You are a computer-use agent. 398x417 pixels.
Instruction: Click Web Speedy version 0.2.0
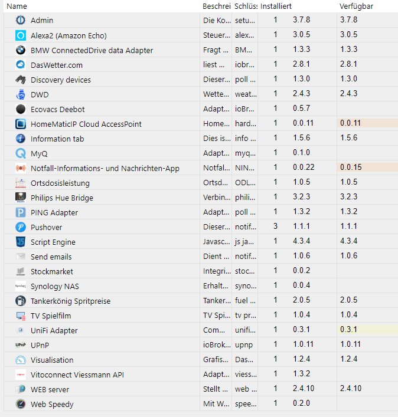(x=302, y=403)
